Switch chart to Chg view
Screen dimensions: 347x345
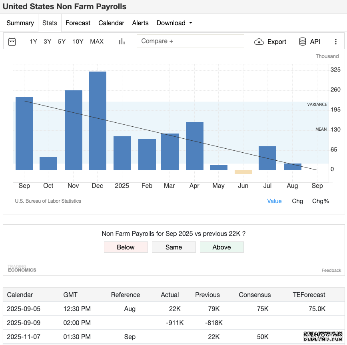point(297,201)
